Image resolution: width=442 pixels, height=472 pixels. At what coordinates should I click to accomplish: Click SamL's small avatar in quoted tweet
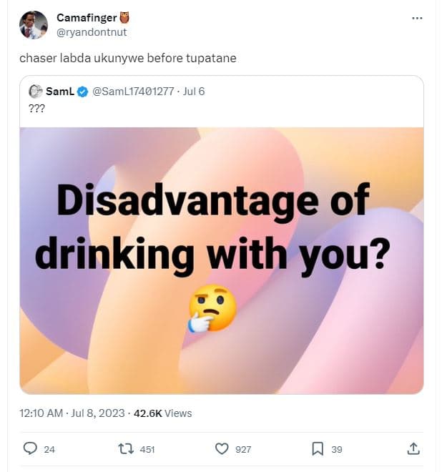(x=35, y=92)
